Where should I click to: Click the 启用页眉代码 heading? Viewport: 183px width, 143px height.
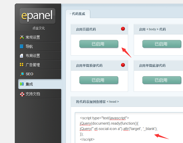point(86,29)
